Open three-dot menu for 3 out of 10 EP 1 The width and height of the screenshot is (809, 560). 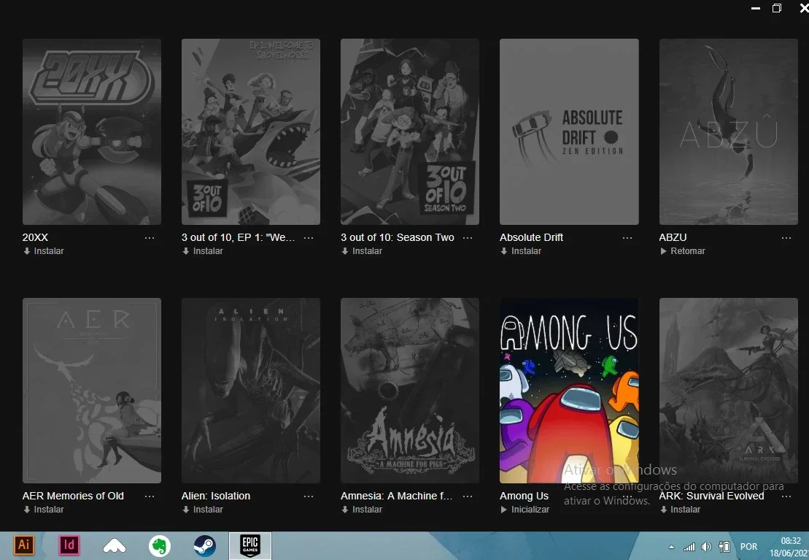[309, 237]
